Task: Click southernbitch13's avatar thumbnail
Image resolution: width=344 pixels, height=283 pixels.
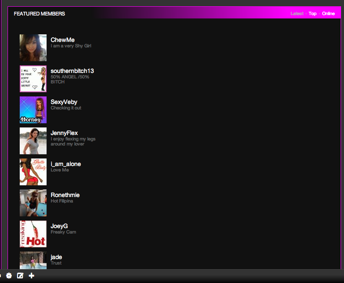Action: [33, 79]
